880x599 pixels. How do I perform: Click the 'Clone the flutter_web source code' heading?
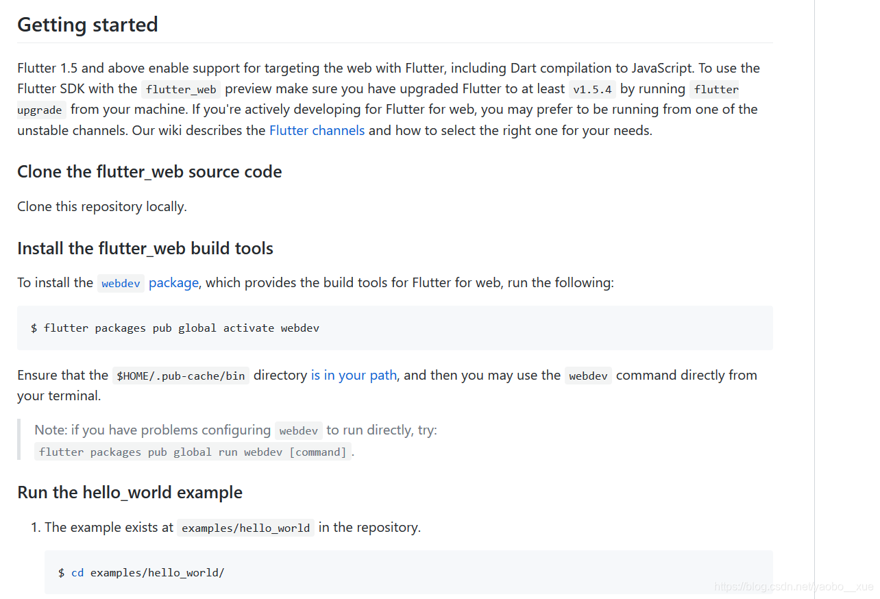149,171
